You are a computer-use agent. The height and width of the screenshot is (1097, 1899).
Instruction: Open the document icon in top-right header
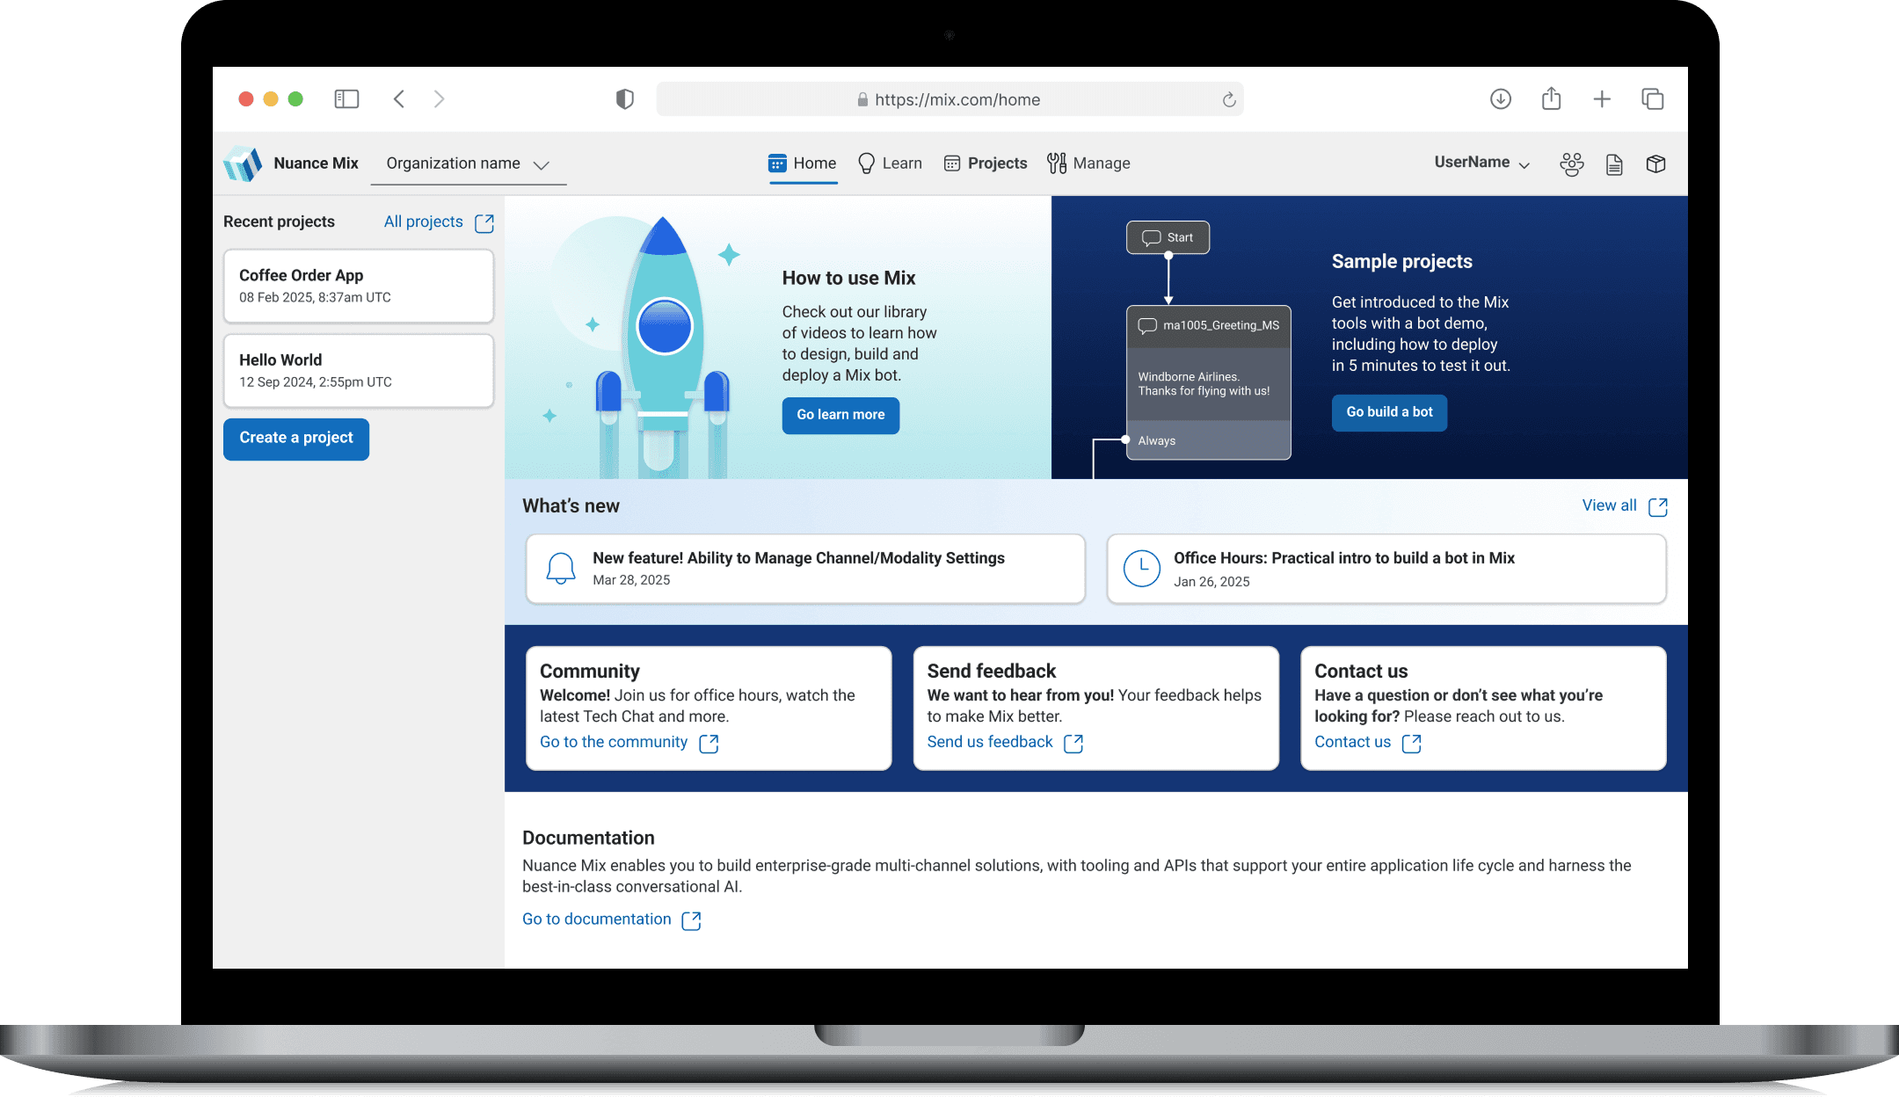click(1613, 164)
